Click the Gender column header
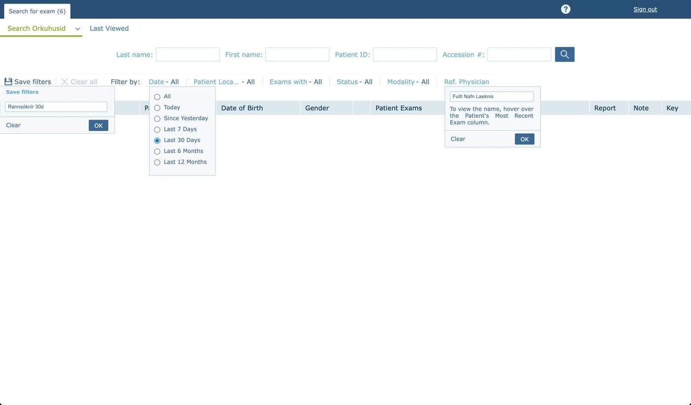Image resolution: width=691 pixels, height=405 pixels. (x=327, y=108)
